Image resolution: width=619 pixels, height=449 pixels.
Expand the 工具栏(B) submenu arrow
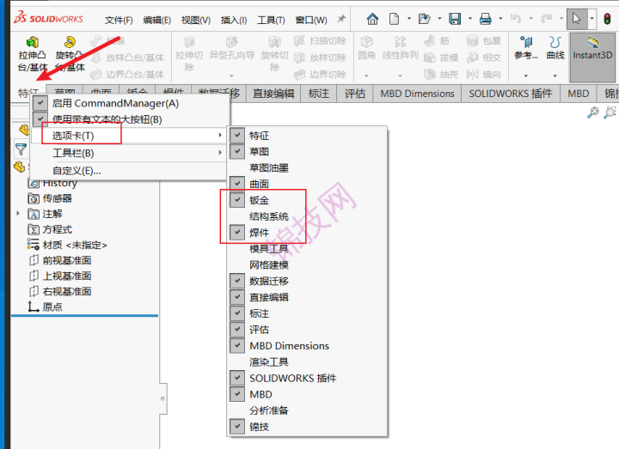point(220,152)
